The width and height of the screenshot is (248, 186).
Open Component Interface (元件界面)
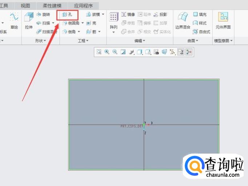click(223, 21)
